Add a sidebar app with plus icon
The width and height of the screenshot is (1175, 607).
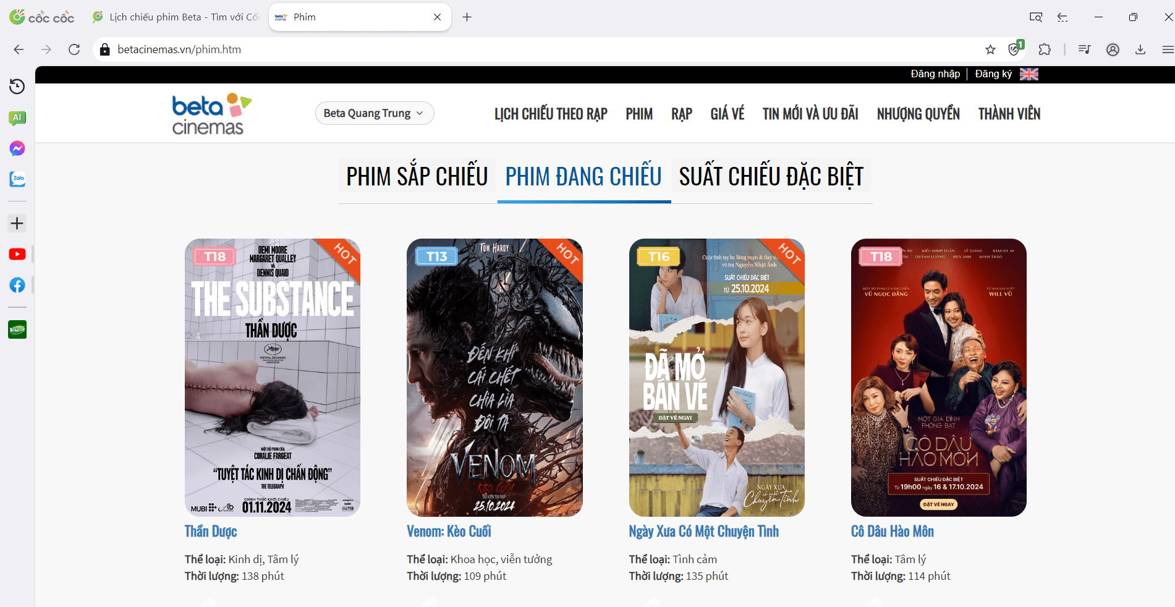(17, 223)
